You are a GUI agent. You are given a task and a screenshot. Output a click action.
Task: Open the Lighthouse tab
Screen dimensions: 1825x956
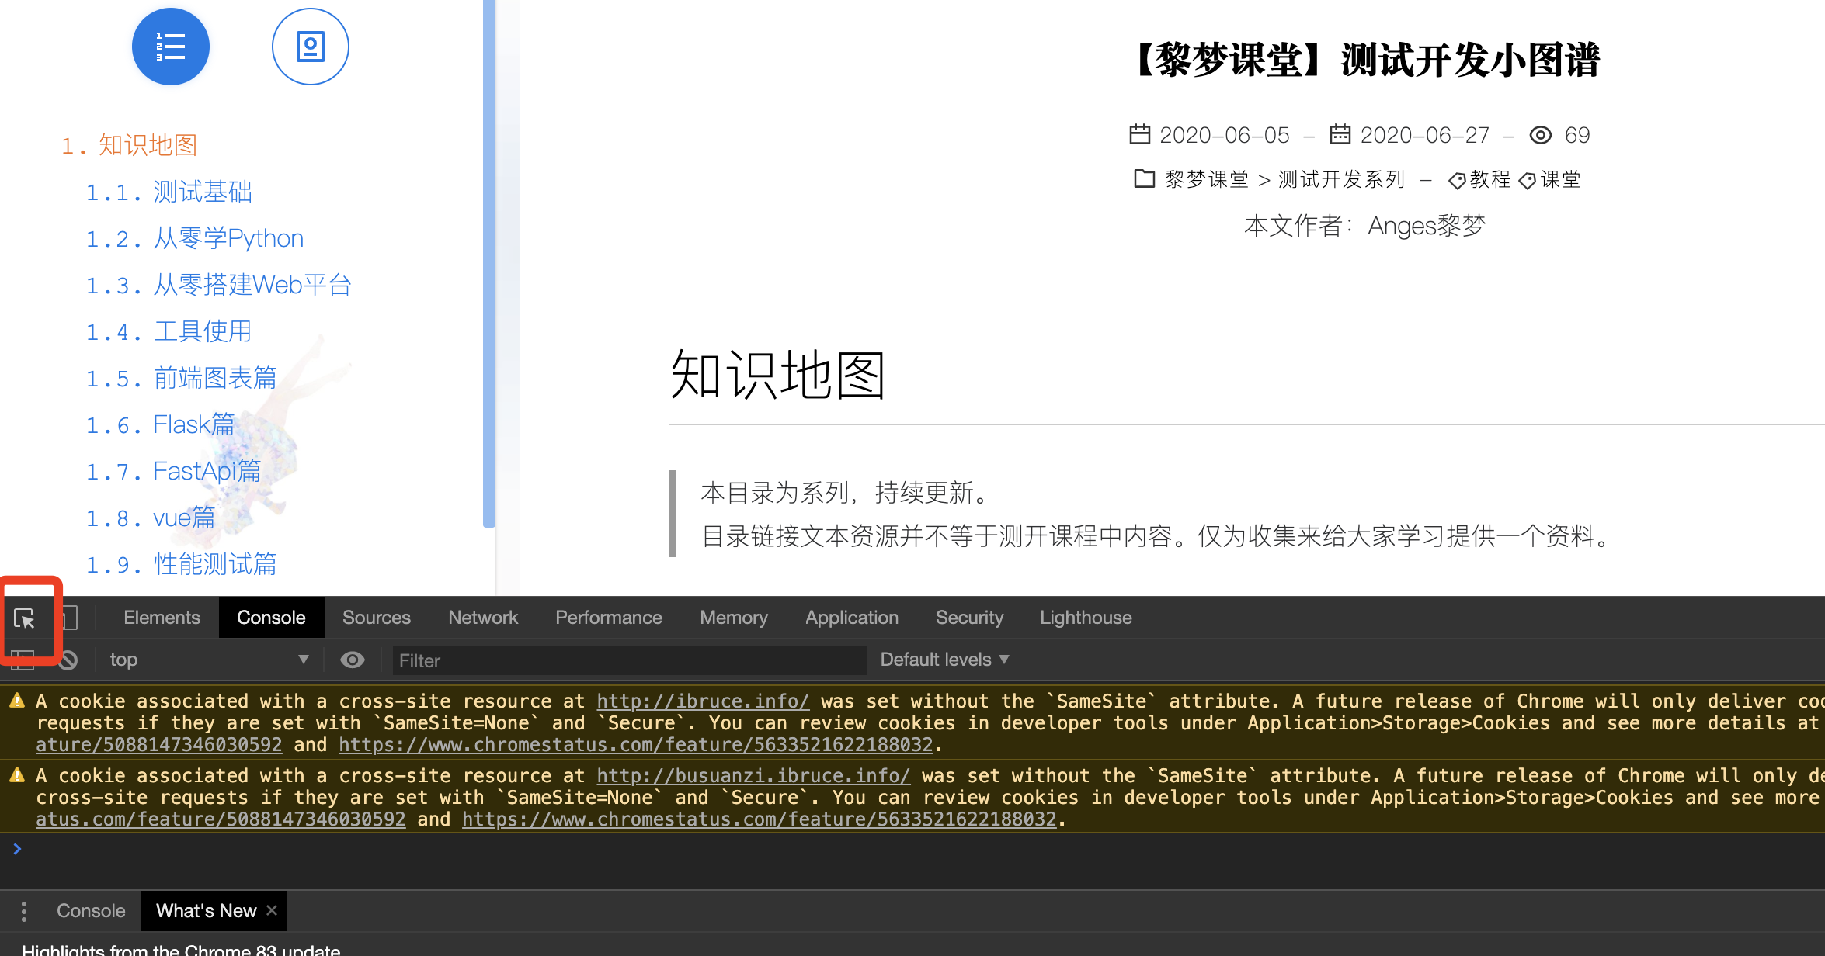point(1086,618)
